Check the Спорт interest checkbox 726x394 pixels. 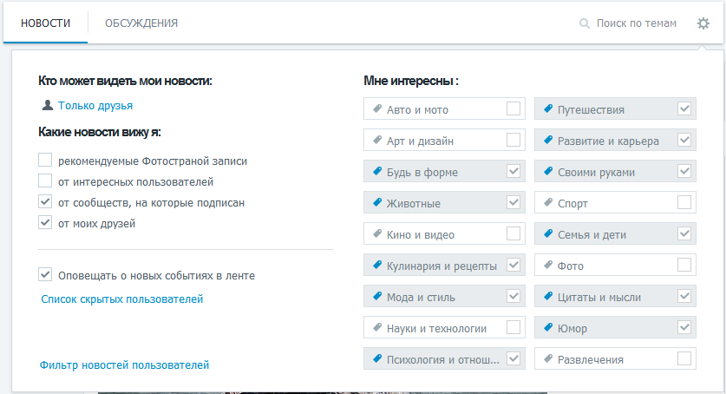(x=683, y=202)
